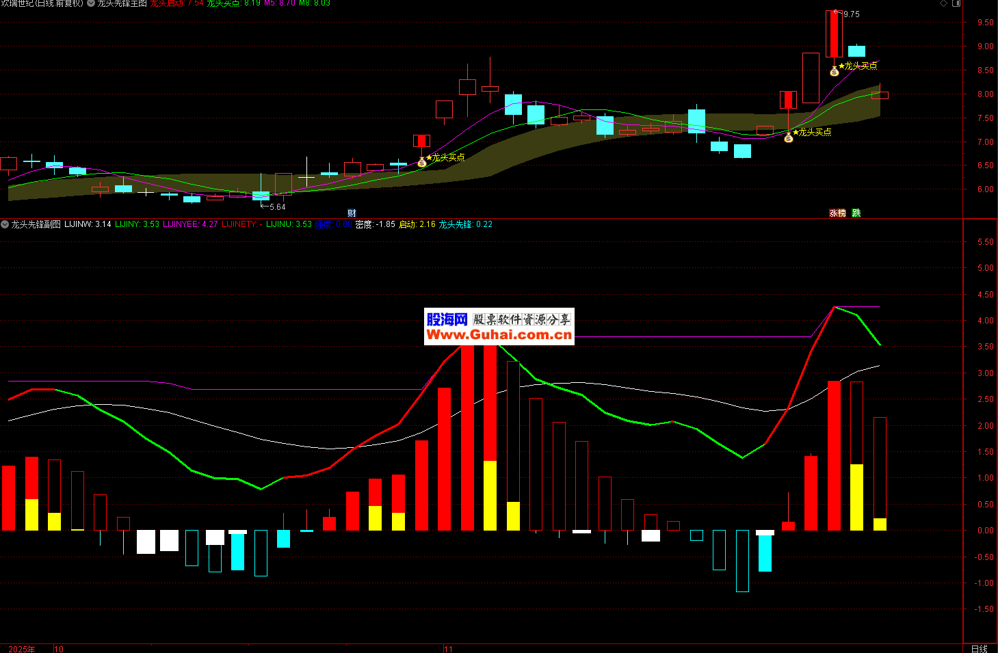
Task: Select the 龙头启动 value in main chart header
Action: (x=176, y=3)
